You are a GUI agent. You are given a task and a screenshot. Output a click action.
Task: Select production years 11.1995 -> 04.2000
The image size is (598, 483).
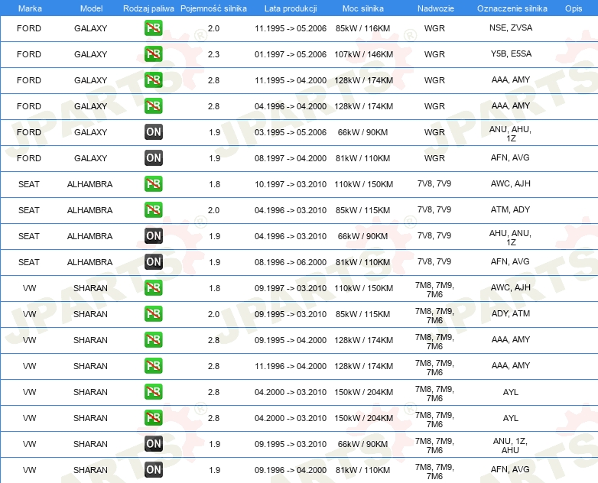pyautogui.click(x=291, y=80)
